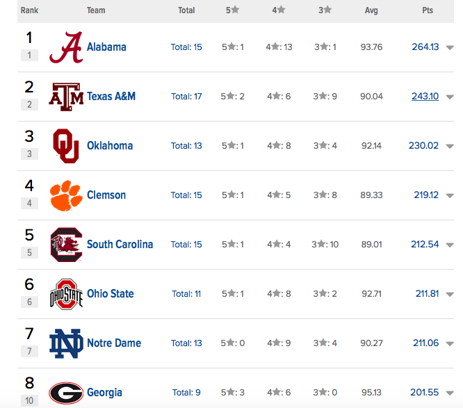Open the South Carolina team link
This screenshot has height=408, width=463.
pos(120,245)
